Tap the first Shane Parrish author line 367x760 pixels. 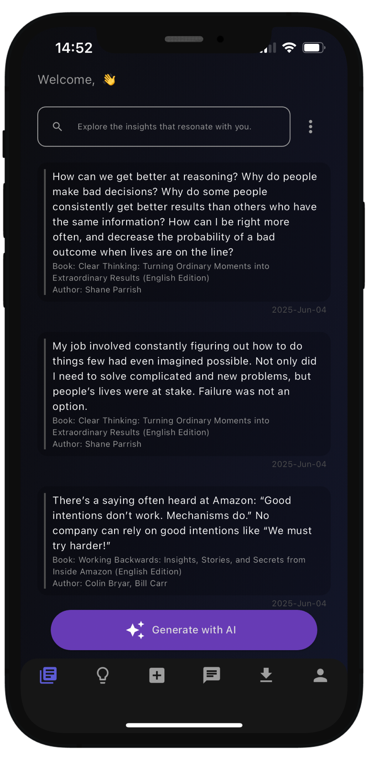click(x=97, y=290)
